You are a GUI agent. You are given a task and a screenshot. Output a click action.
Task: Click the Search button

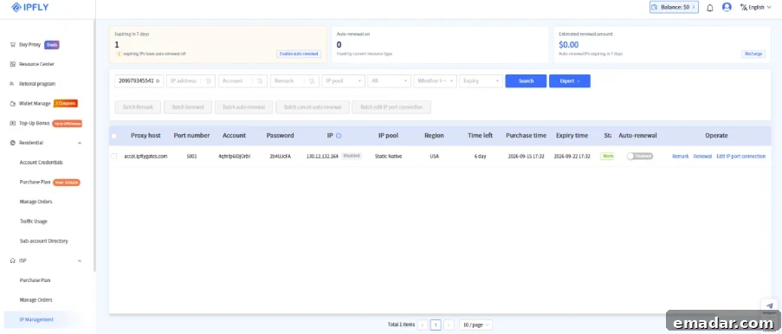coord(526,80)
